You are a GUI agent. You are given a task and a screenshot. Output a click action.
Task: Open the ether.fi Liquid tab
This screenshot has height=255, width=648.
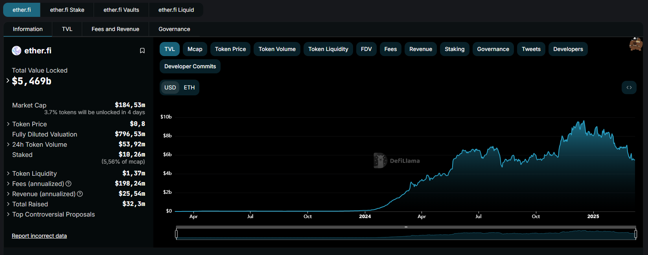coord(176,10)
